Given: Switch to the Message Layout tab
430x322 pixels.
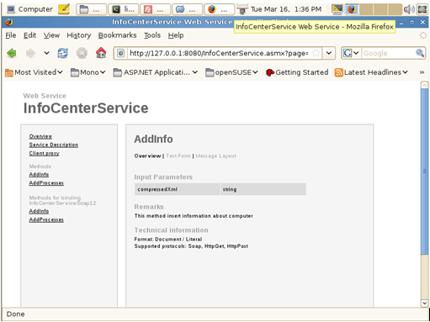Looking at the screenshot, I should click(216, 156).
